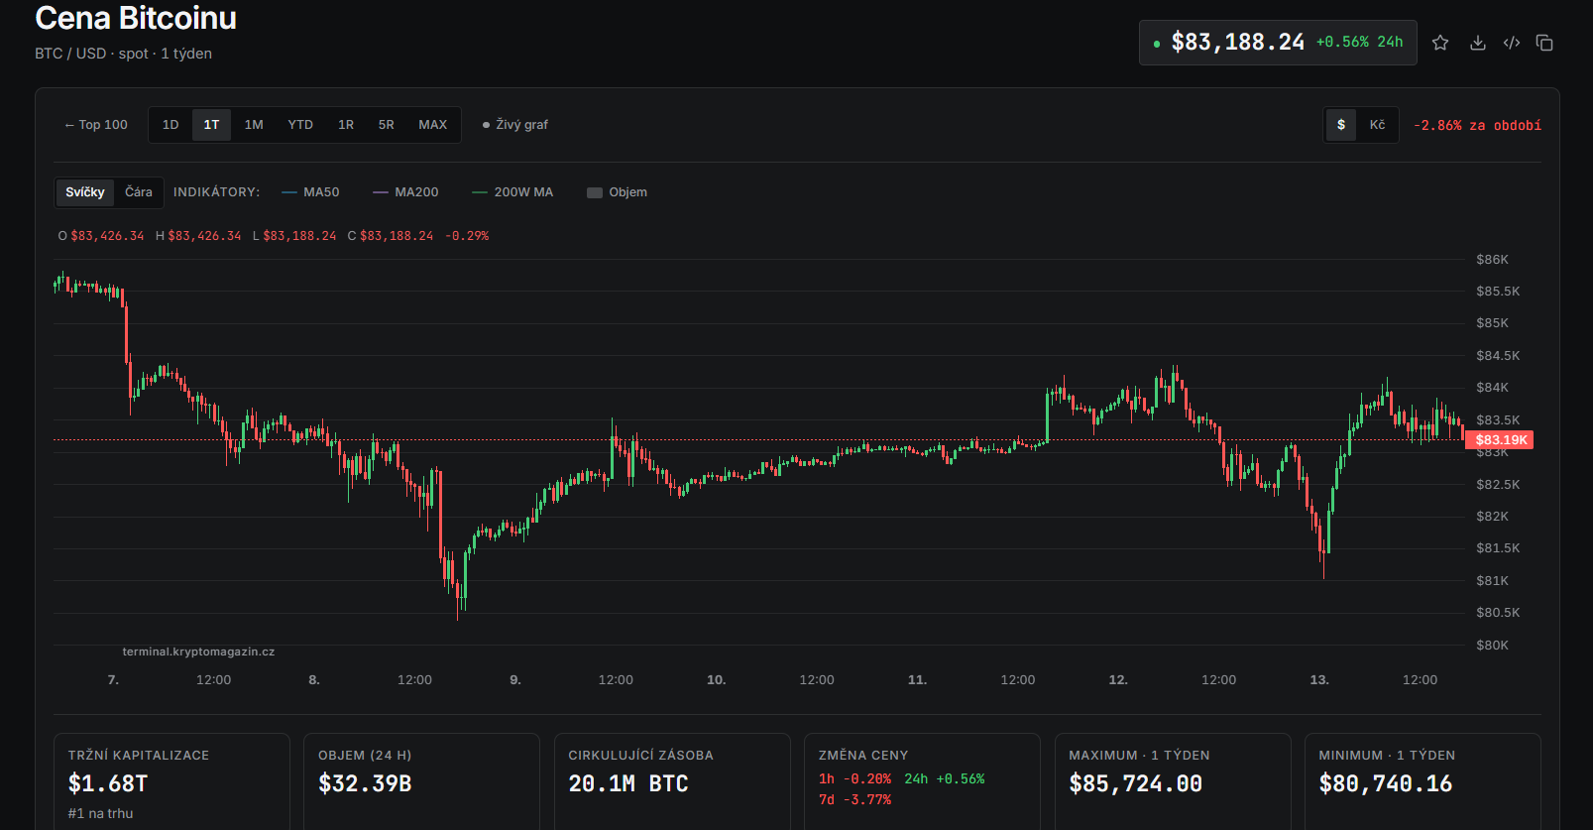Click the -2.86% za období label
1593x830 pixels.
click(1477, 126)
